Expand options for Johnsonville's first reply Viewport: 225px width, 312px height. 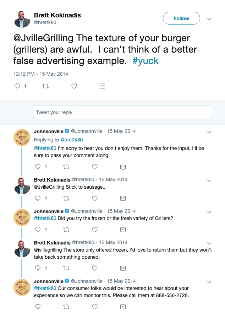209,131
